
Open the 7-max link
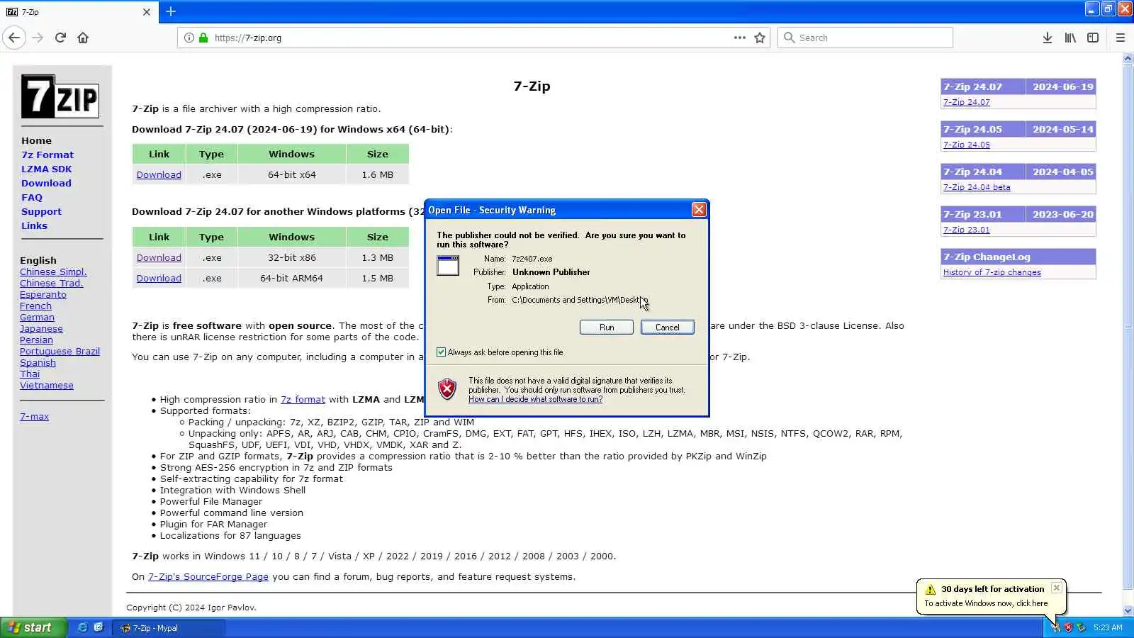[x=34, y=416]
